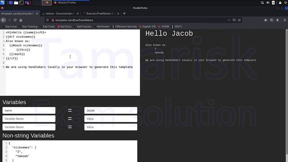This screenshot has height=162, width=288.
Task: Open the page actions three-dot menu
Action: (229, 20)
